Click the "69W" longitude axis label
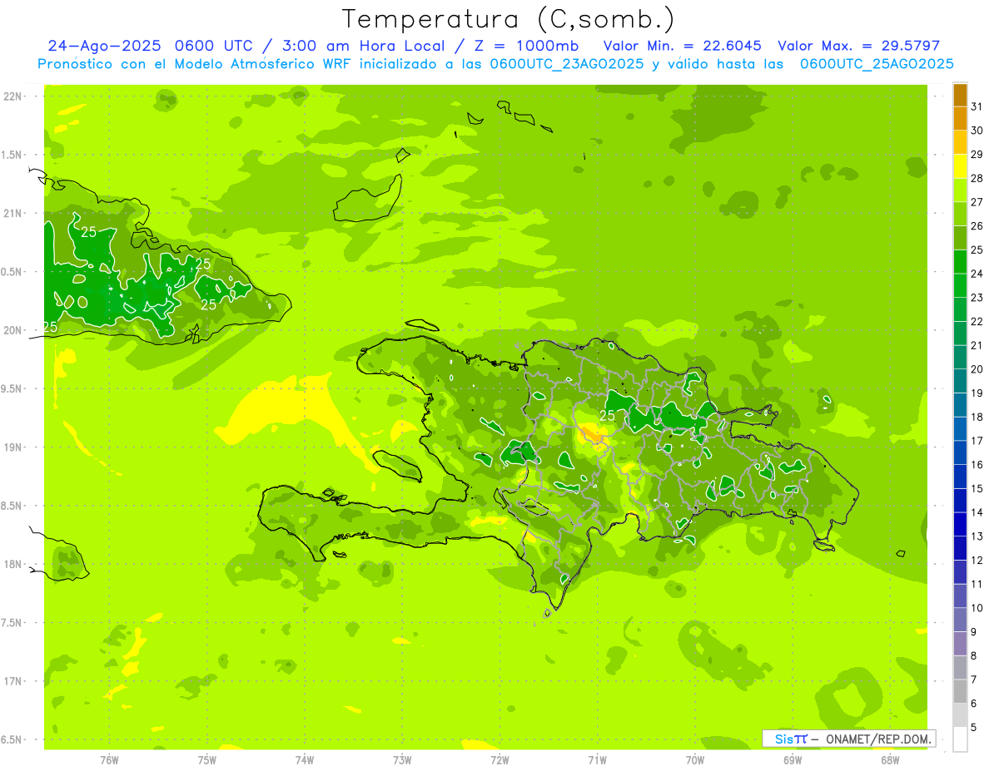Screen dimensions: 999x771 click(x=793, y=759)
